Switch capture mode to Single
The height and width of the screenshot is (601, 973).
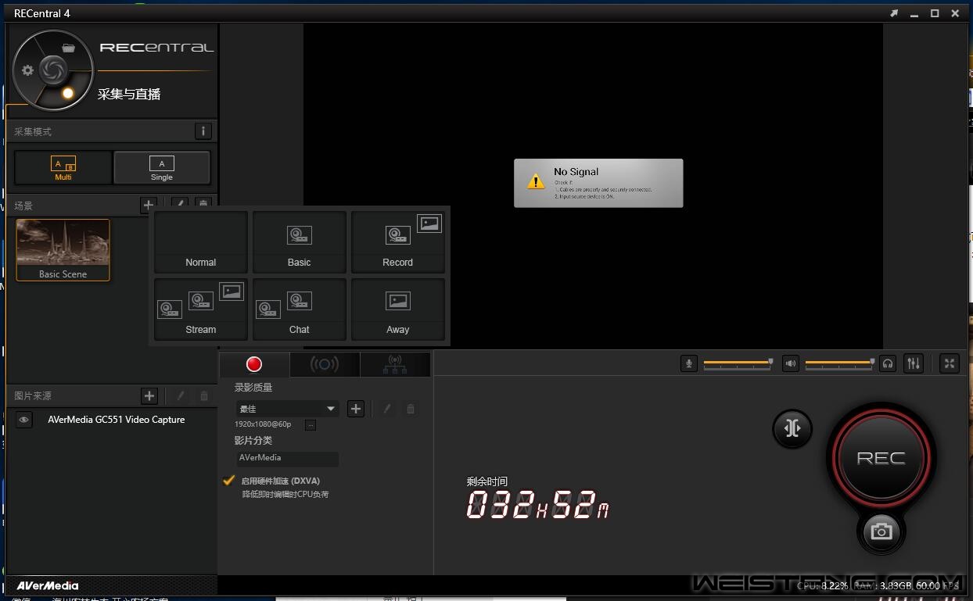162,167
